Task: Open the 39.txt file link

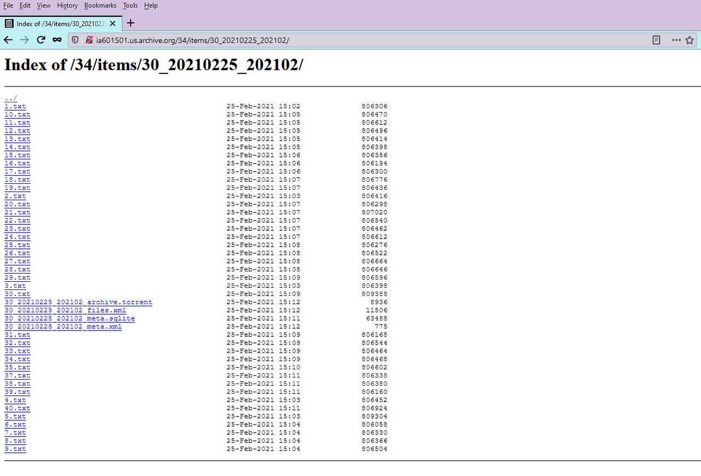Action: 17,392
